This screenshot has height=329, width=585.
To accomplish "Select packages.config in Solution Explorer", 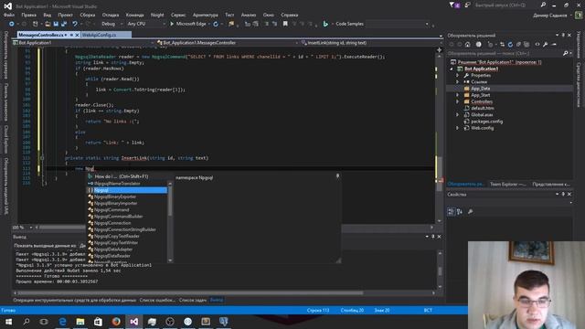I will pos(486,122).
